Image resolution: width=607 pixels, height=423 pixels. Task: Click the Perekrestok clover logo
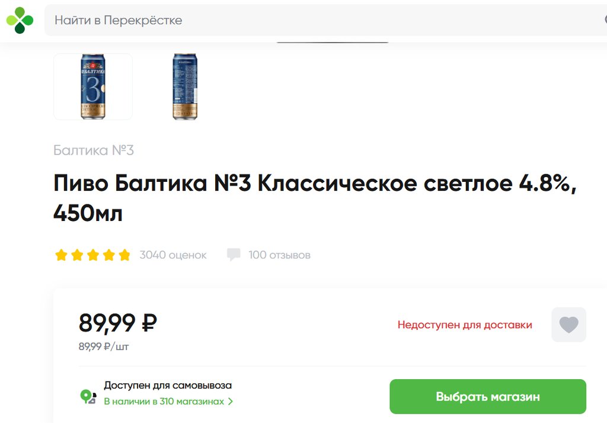coord(20,20)
